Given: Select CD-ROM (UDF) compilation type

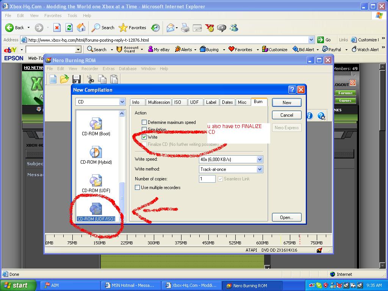Looking at the screenshot, I should [96, 184].
